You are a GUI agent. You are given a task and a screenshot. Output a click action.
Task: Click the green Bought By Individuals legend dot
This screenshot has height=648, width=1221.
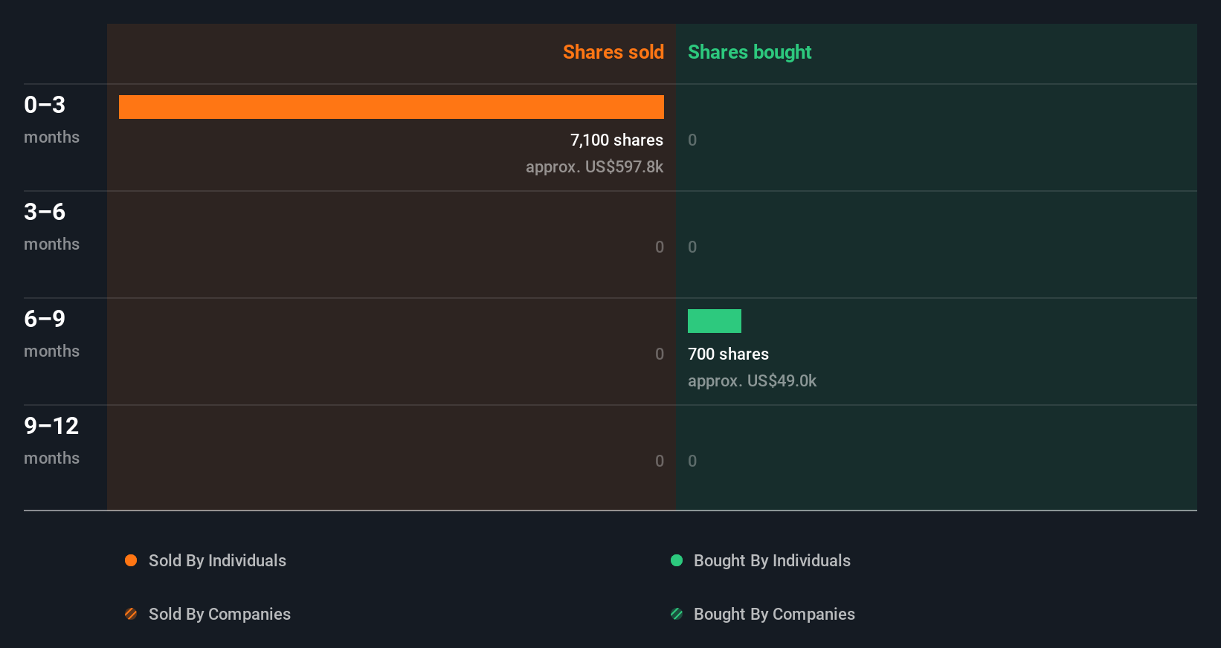point(677,560)
